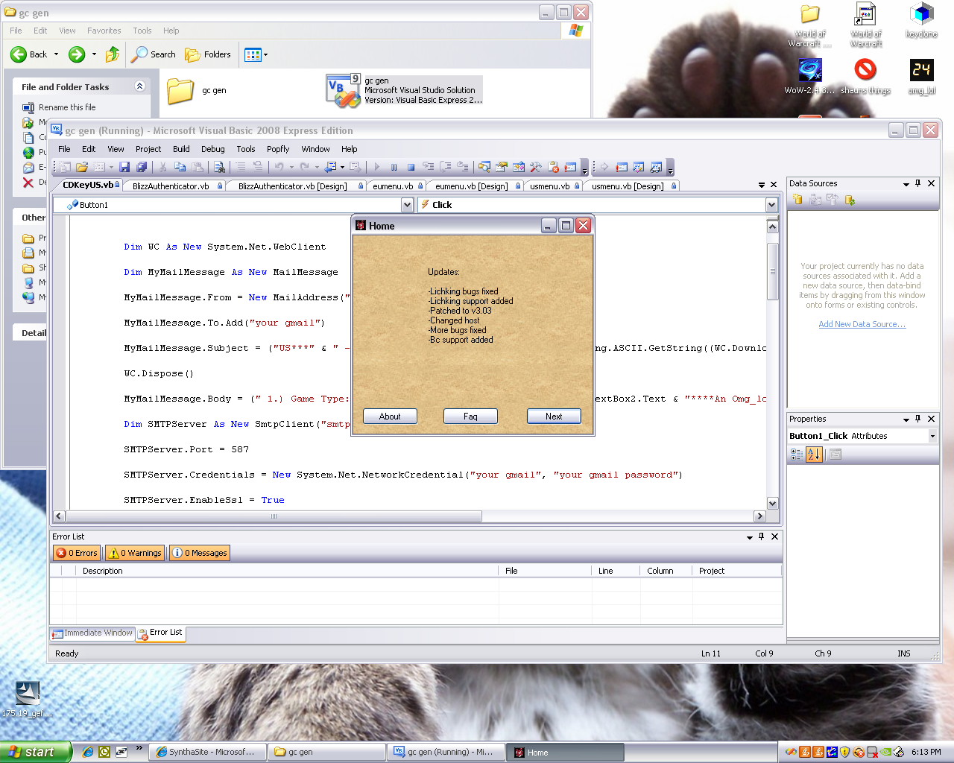The image size is (954, 763).
Task: Click the Start button on the taskbar
Action: click(x=36, y=752)
